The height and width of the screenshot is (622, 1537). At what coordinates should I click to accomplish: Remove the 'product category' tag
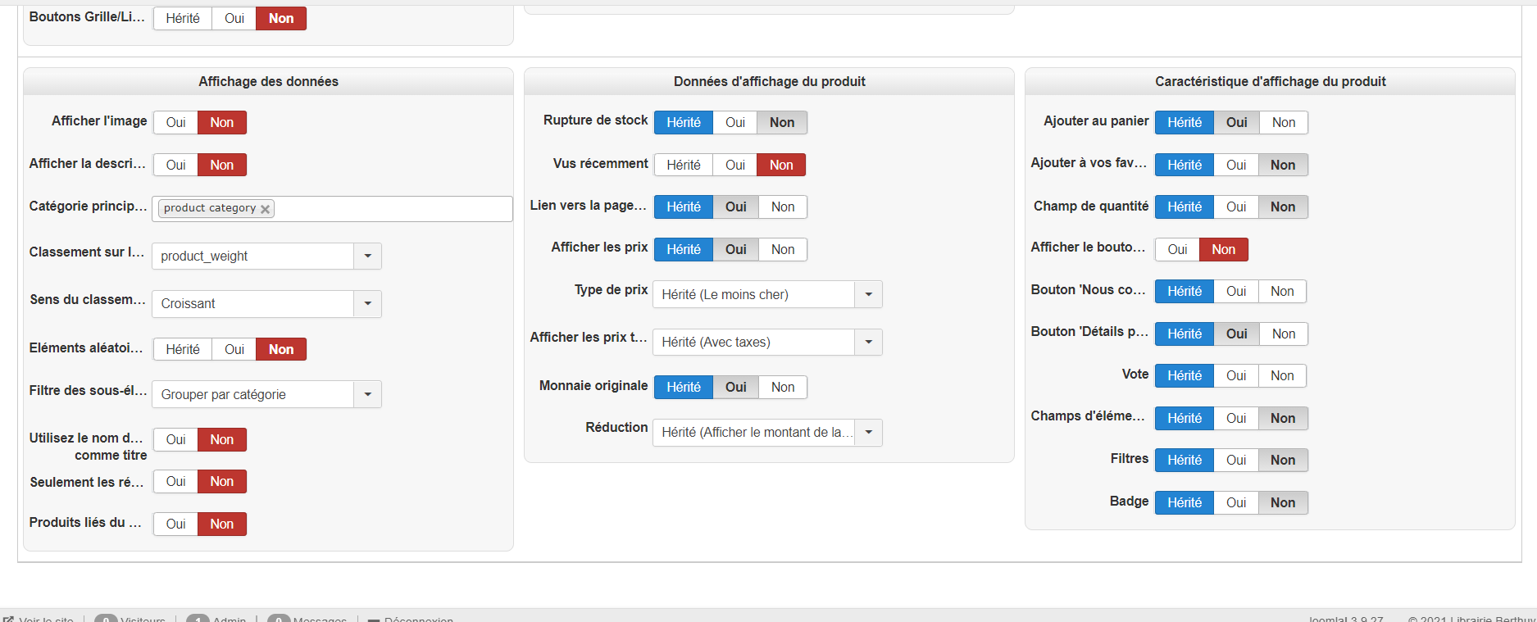pos(265,209)
